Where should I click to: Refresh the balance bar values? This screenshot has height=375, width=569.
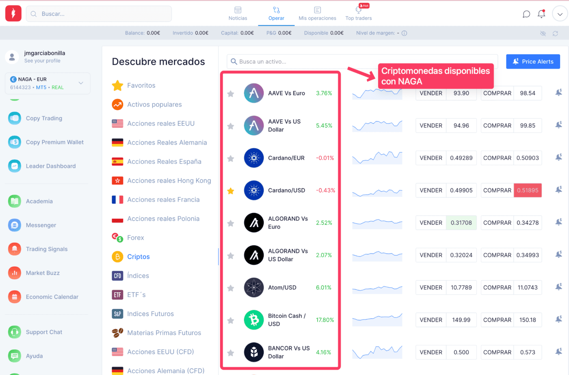point(555,33)
